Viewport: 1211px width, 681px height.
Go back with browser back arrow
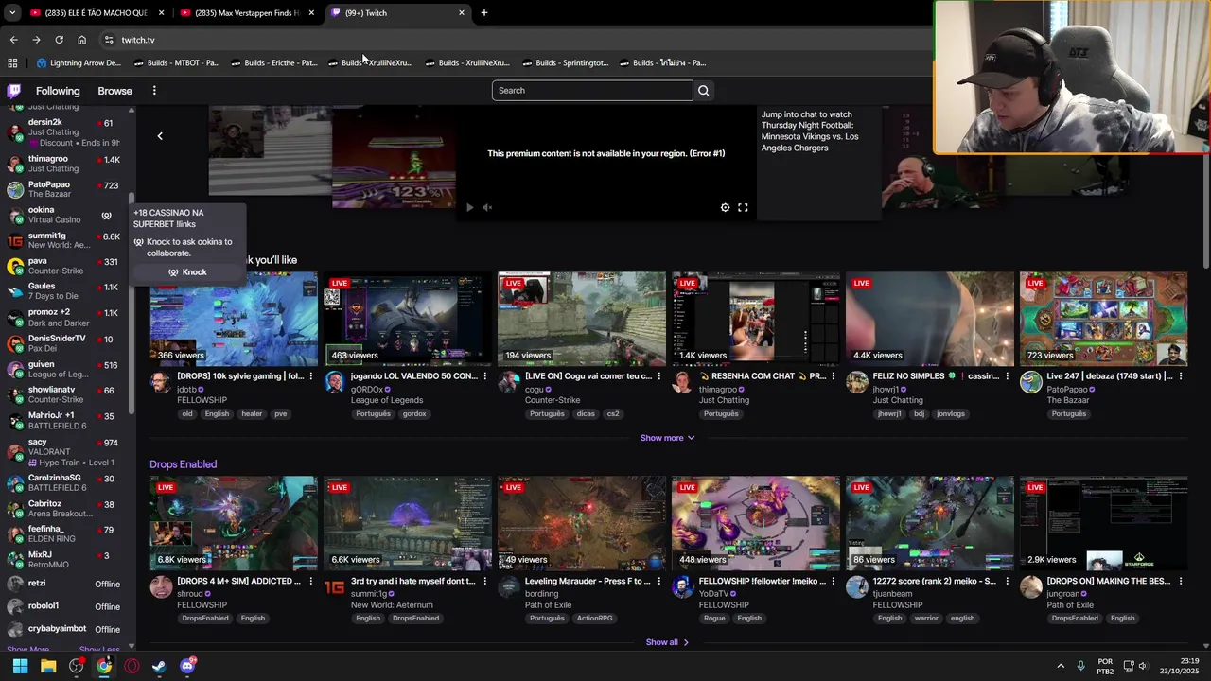[x=13, y=40]
